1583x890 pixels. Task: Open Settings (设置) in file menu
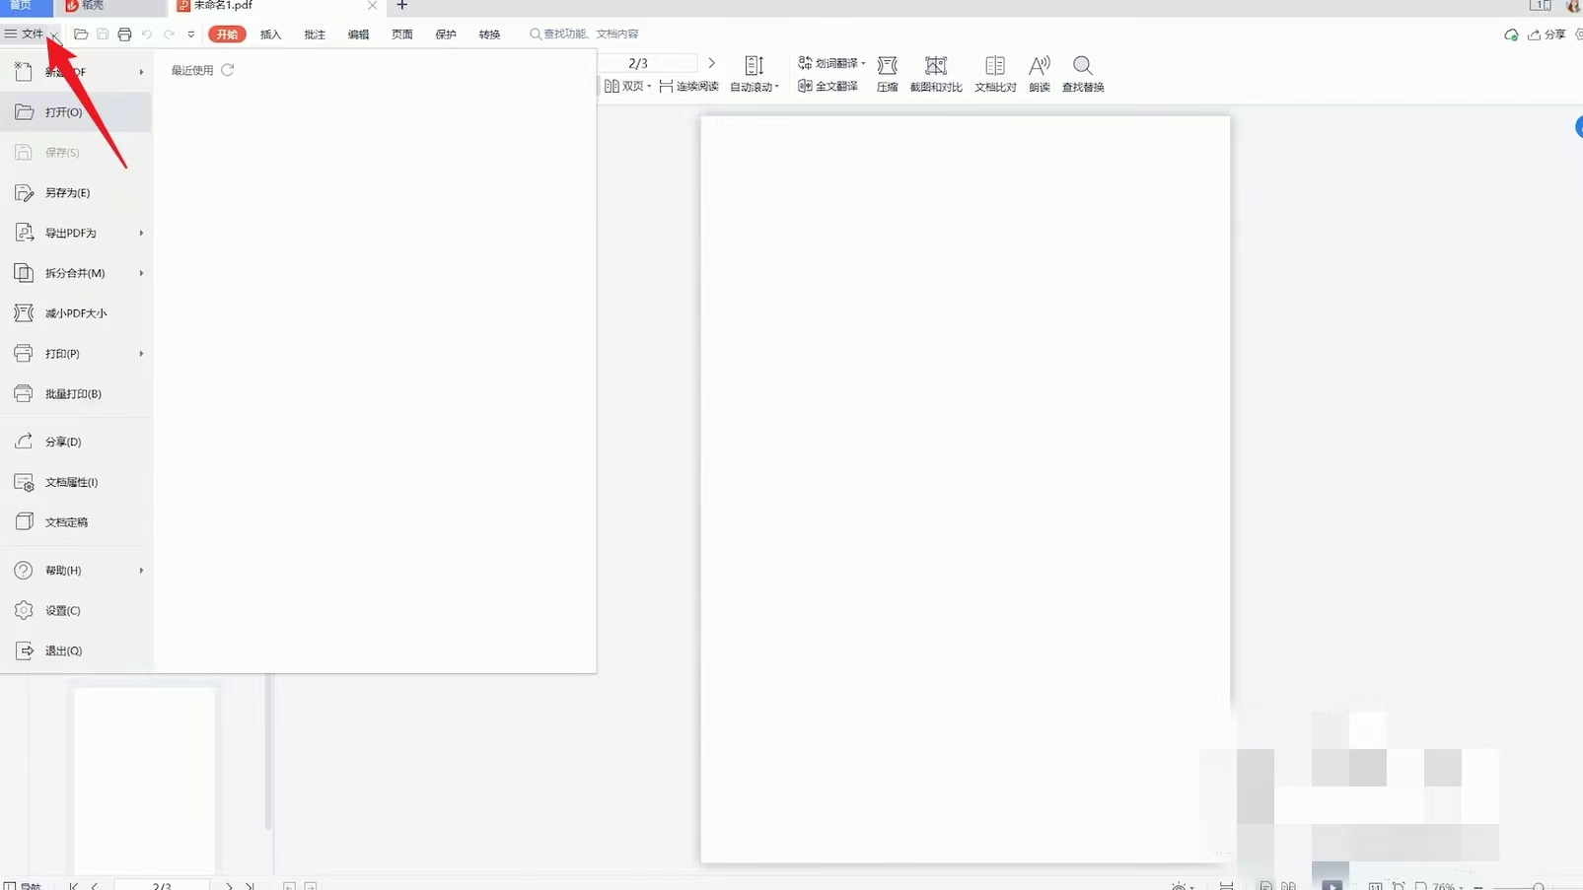click(x=62, y=610)
